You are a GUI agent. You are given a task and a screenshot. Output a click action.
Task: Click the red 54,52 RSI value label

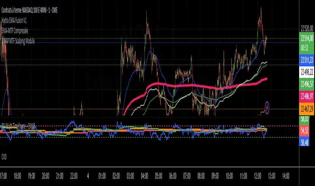coord(304,131)
